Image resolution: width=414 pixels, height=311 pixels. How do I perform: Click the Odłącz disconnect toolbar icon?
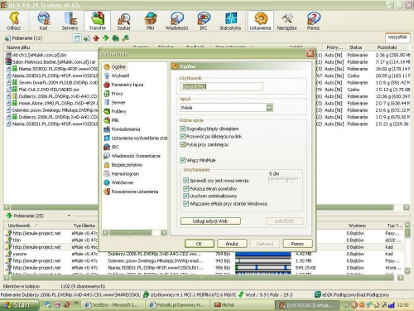(14, 21)
